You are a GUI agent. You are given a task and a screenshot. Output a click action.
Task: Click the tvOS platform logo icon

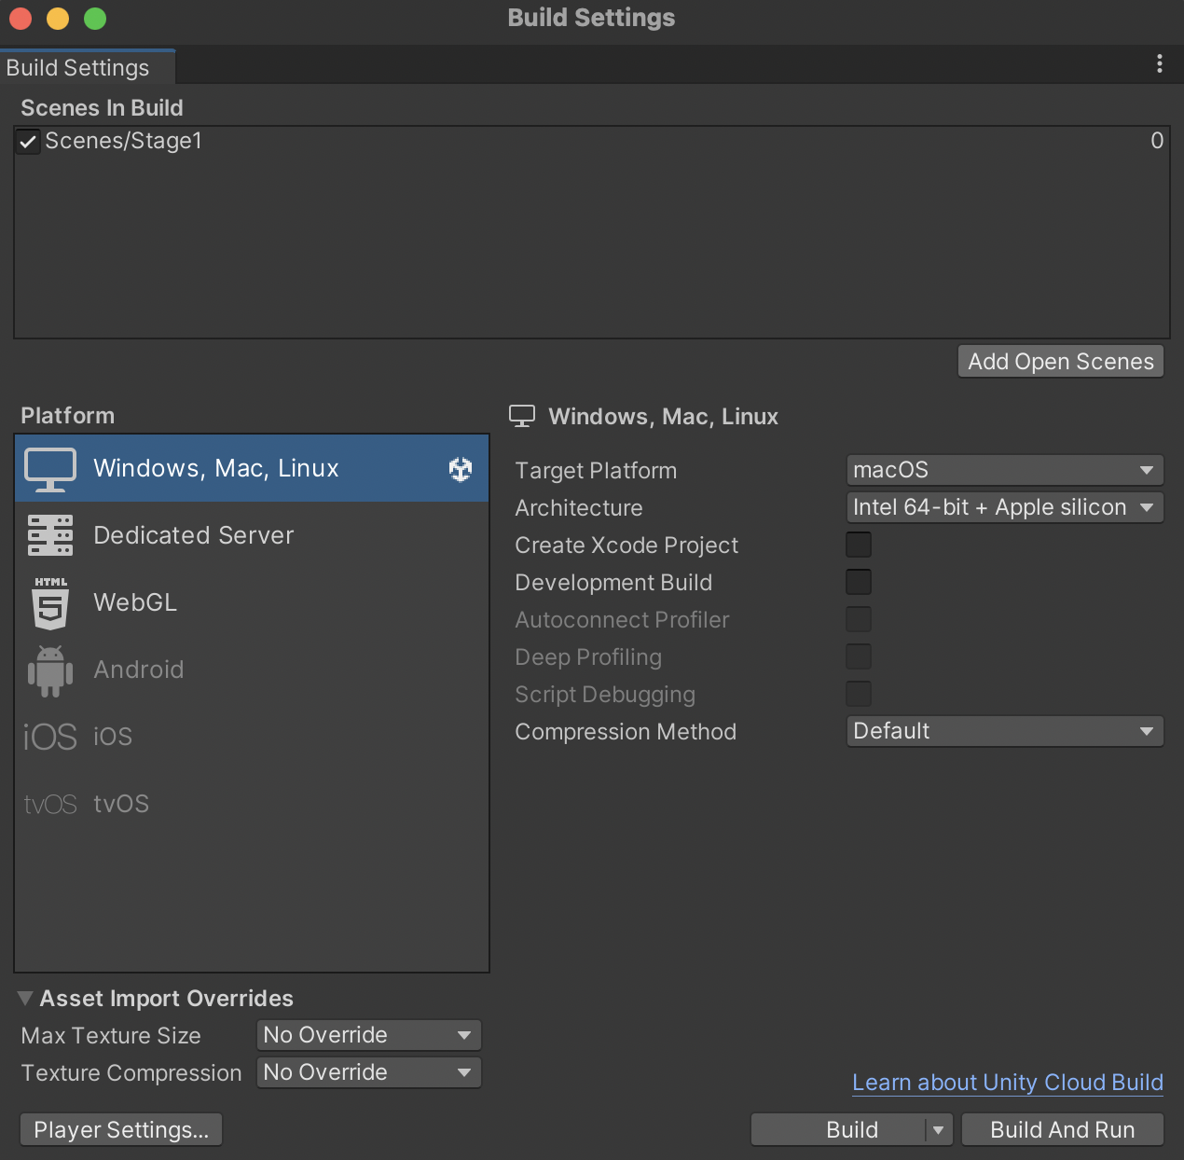click(x=50, y=804)
